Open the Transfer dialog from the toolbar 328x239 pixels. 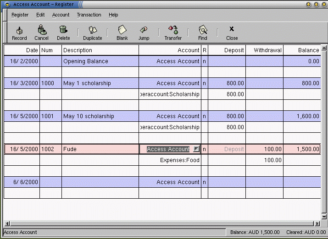[x=173, y=30]
